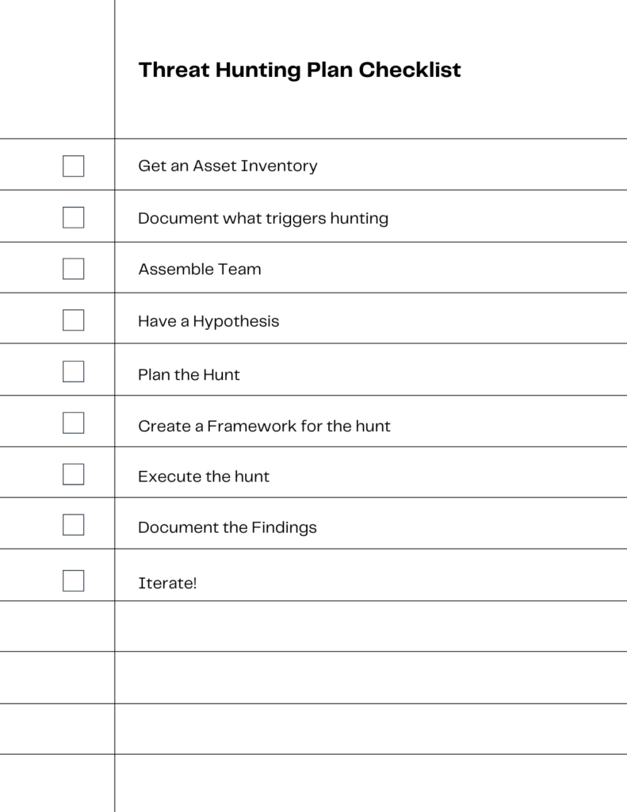
Task: Click Create a Framework for the hunt text
Action: coord(264,426)
